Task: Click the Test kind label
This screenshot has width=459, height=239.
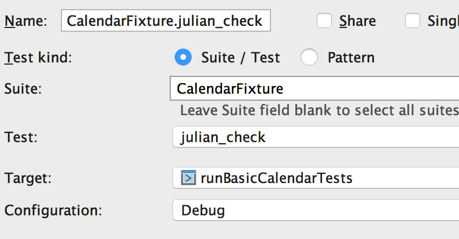Action: pyautogui.click(x=38, y=57)
